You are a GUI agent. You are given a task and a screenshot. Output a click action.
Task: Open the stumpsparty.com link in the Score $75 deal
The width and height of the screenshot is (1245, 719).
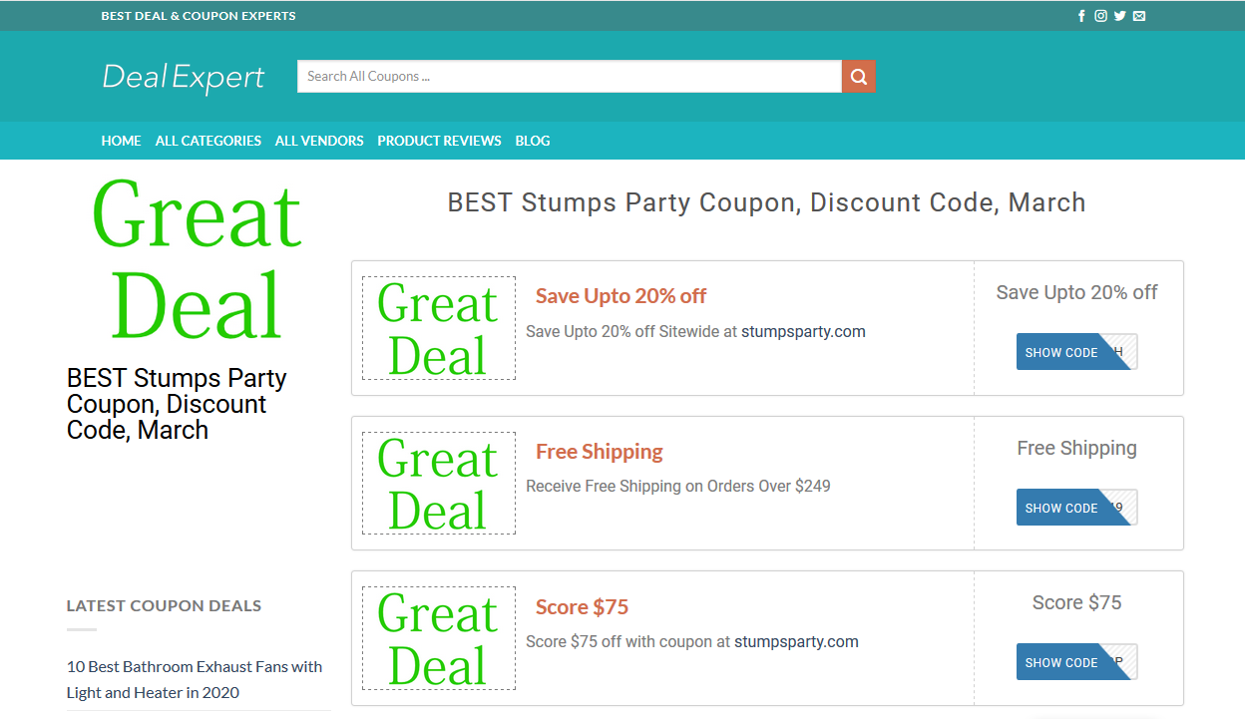[796, 641]
